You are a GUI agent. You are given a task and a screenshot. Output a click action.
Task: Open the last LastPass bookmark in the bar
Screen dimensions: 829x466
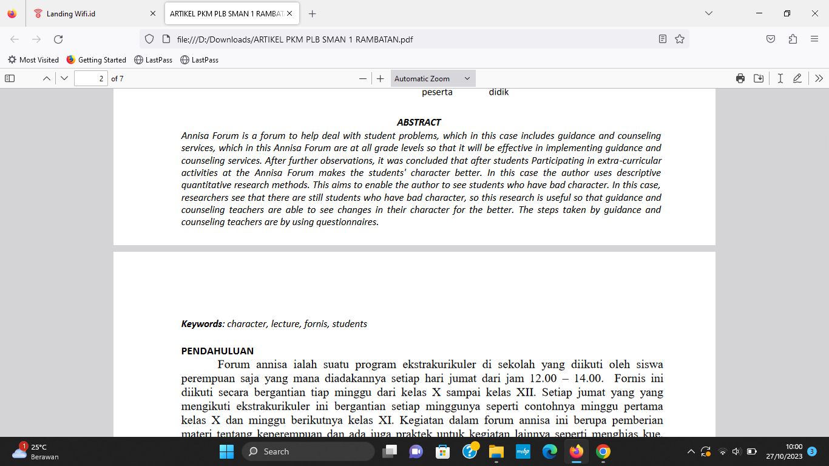200,60
